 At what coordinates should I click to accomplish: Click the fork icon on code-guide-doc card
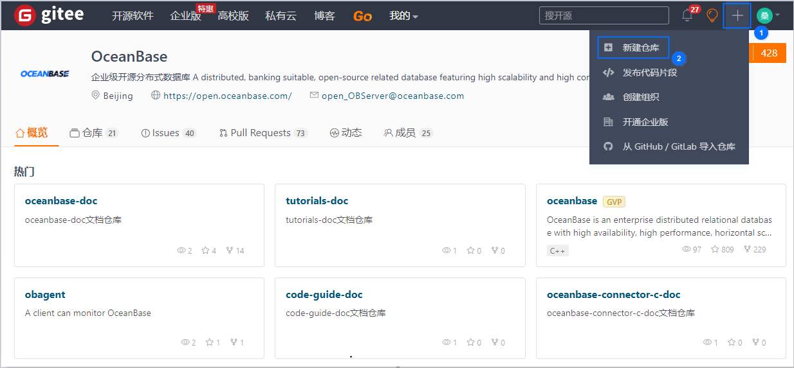click(x=495, y=342)
